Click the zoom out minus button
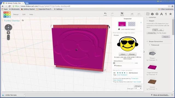Image resolution: width=175 pixels, height=98 pixels. click(8, 39)
